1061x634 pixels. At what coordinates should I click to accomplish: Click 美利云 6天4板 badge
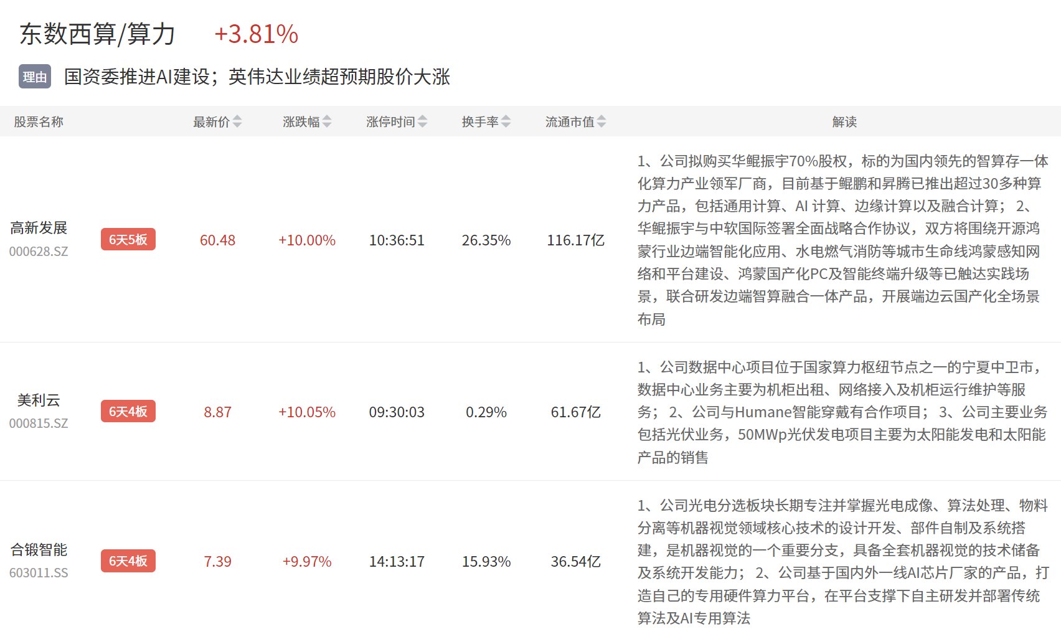point(128,412)
